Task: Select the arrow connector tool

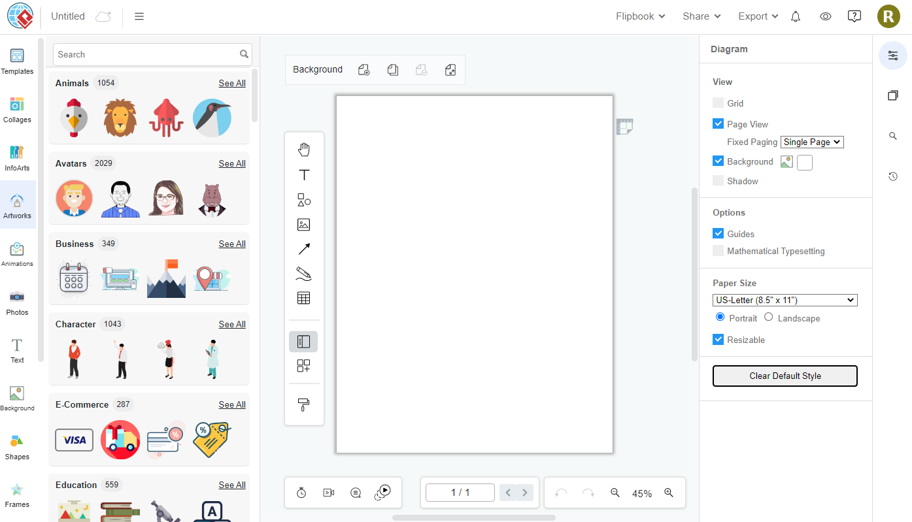Action: click(303, 249)
